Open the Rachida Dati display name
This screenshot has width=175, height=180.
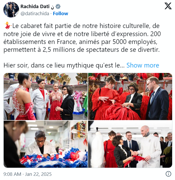35,7
